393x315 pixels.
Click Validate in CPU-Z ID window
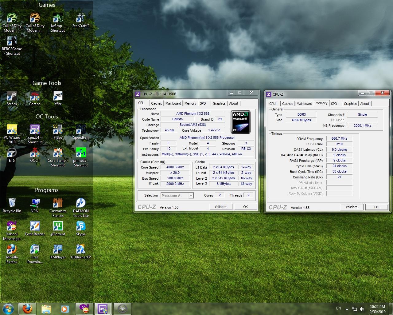(220, 207)
